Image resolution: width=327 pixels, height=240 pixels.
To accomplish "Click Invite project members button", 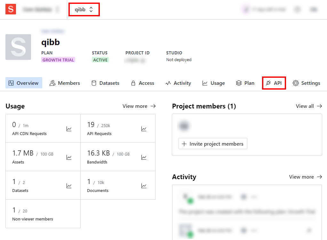I will coord(213,144).
